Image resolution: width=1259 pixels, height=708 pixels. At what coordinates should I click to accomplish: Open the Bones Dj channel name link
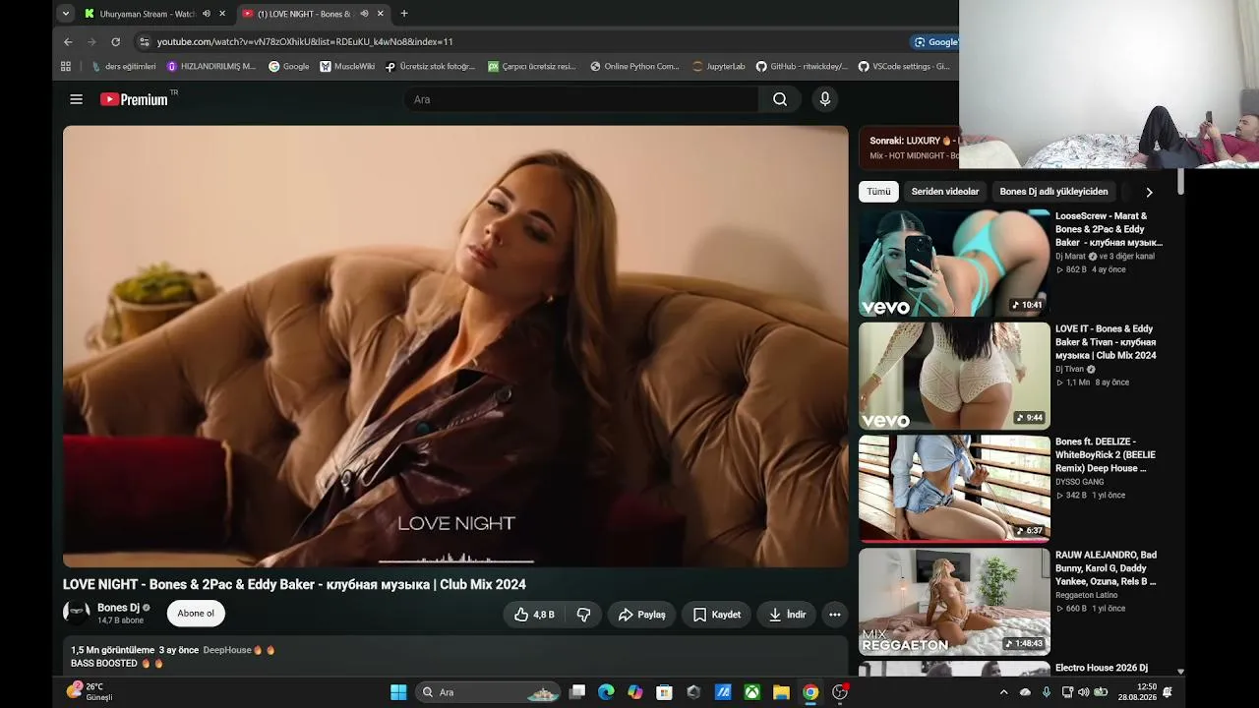(x=118, y=608)
